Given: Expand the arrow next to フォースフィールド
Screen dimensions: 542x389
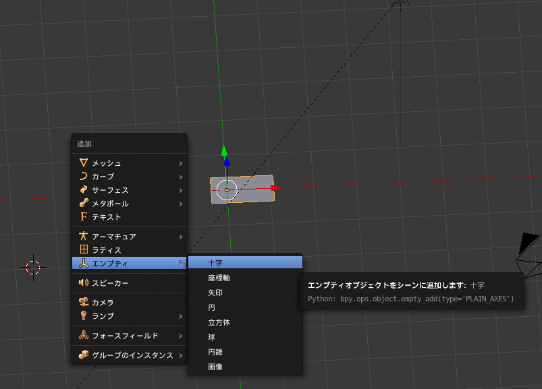Looking at the screenshot, I should coord(181,336).
